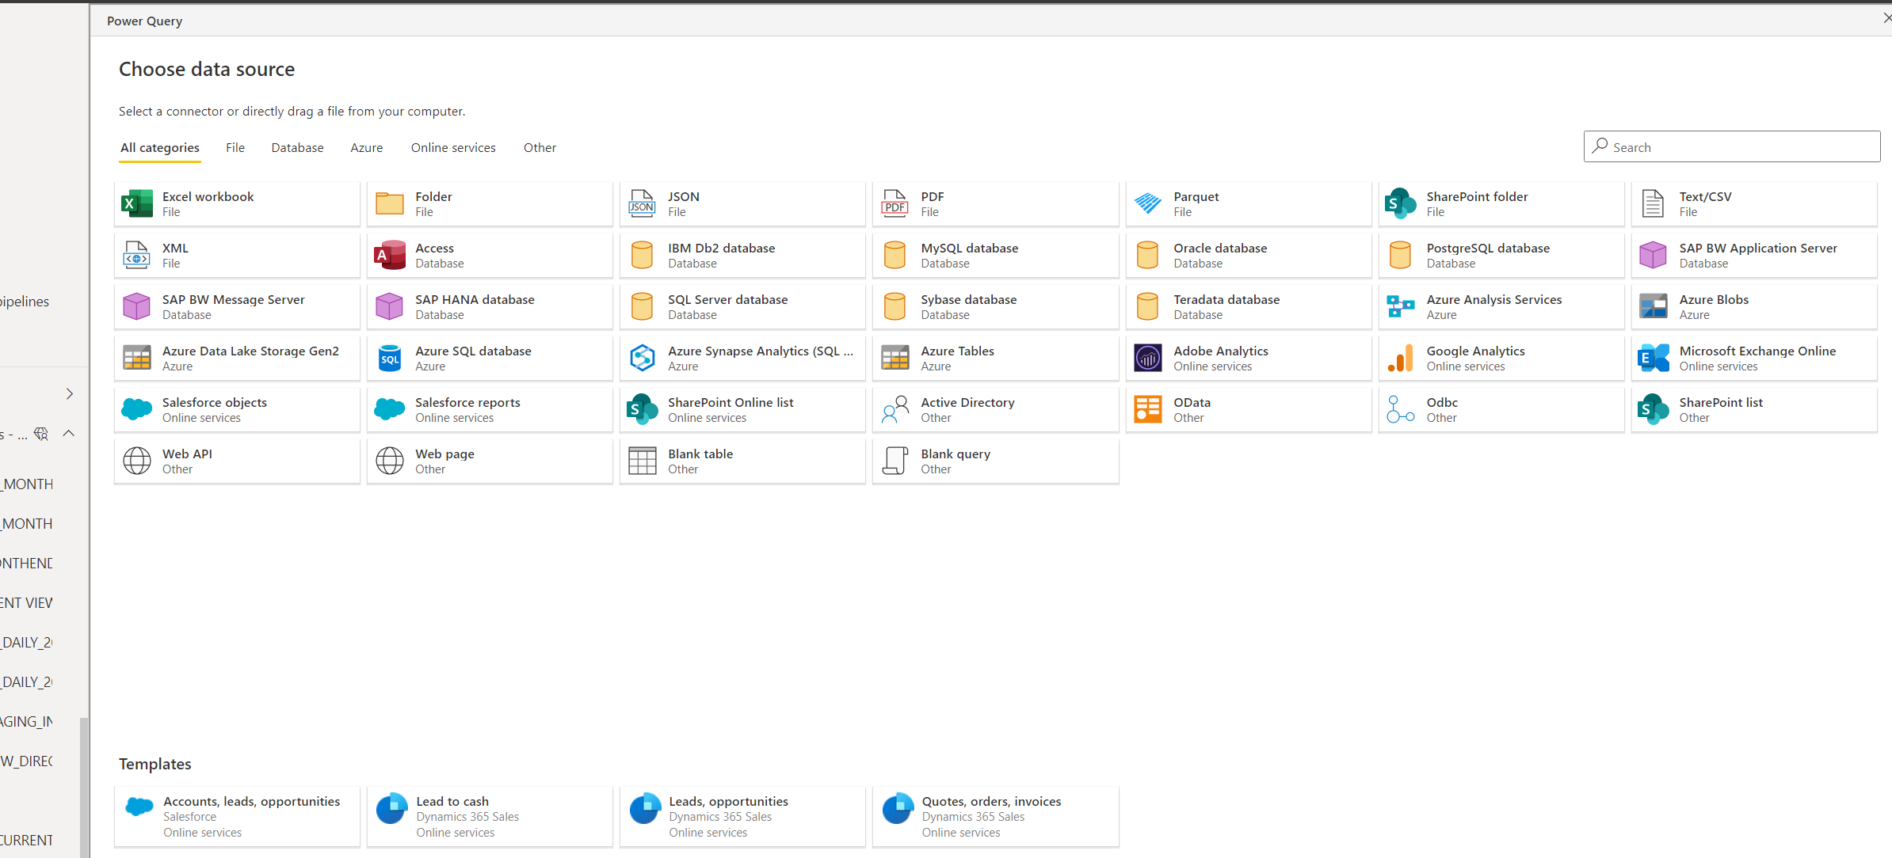Viewport: 1892px width, 858px height.
Task: Choose the OData connector icon
Action: tap(1148, 410)
